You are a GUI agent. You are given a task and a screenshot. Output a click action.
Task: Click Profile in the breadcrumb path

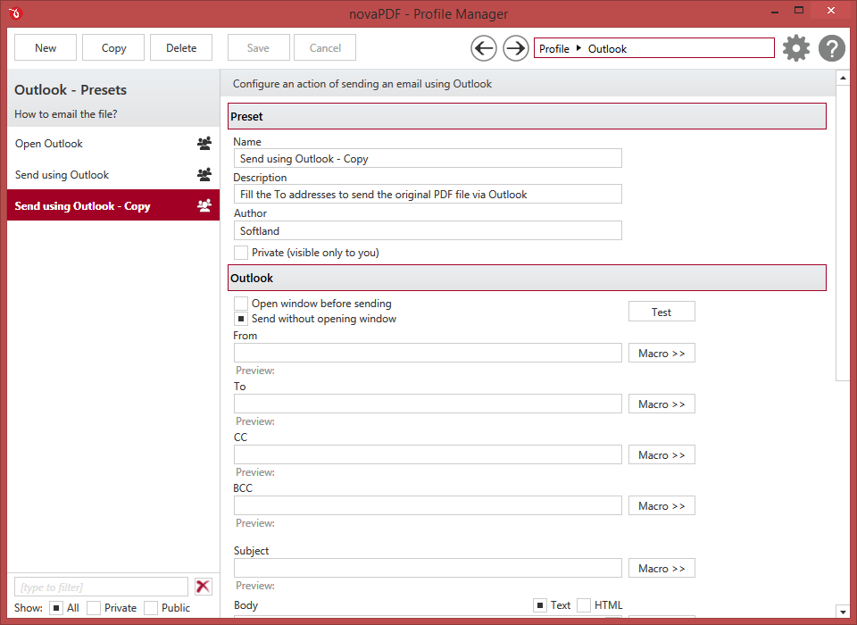554,49
